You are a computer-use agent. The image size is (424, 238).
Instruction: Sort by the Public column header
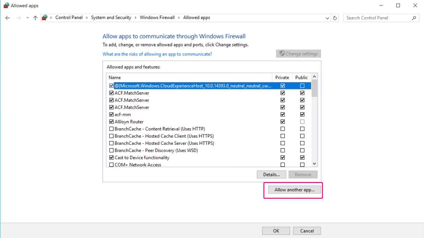coord(301,78)
